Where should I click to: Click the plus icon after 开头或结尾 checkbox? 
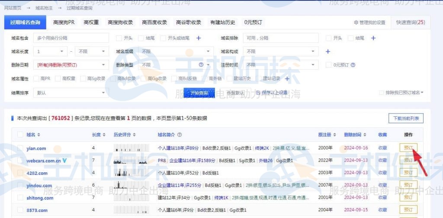point(199,38)
